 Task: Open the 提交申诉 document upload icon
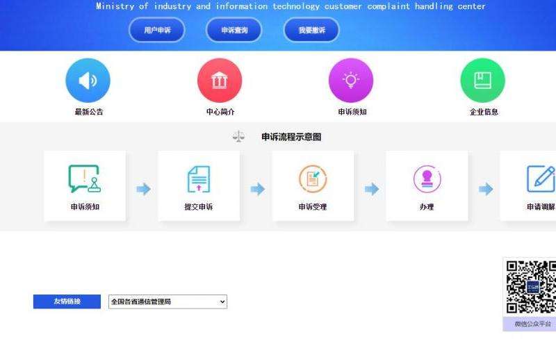pyautogui.click(x=199, y=179)
